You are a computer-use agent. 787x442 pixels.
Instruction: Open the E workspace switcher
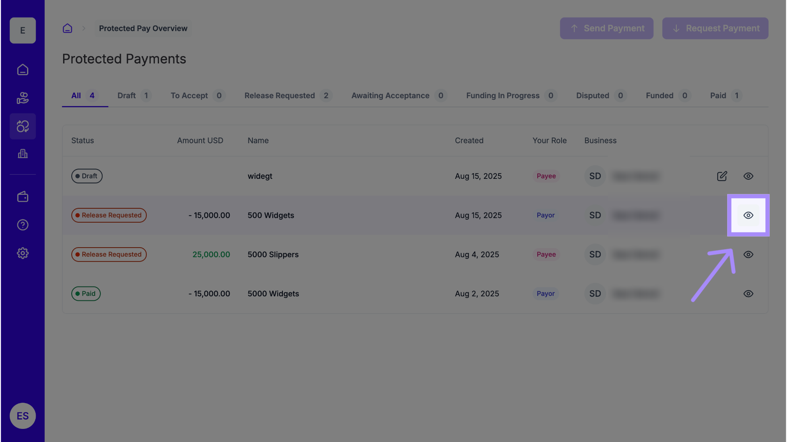coord(23,31)
